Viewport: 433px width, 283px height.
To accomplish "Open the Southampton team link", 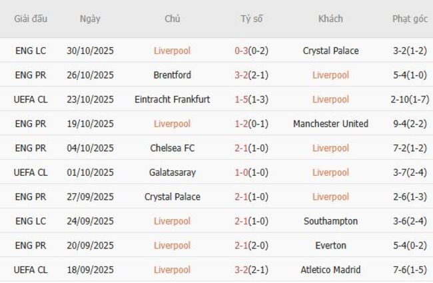I will click(330, 221).
